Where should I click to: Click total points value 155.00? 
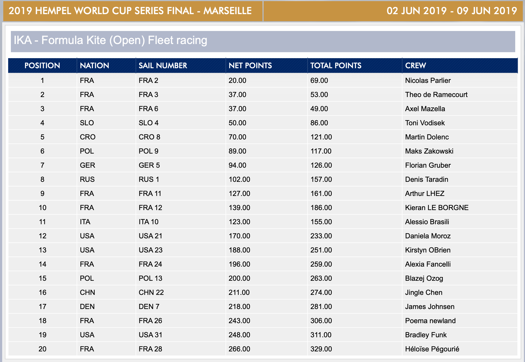pyautogui.click(x=321, y=222)
